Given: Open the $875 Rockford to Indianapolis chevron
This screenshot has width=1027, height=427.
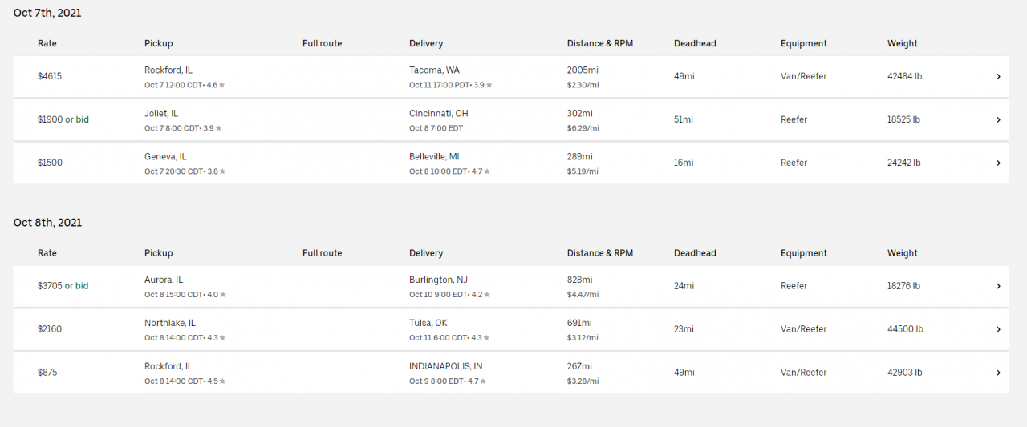Looking at the screenshot, I should point(998,373).
